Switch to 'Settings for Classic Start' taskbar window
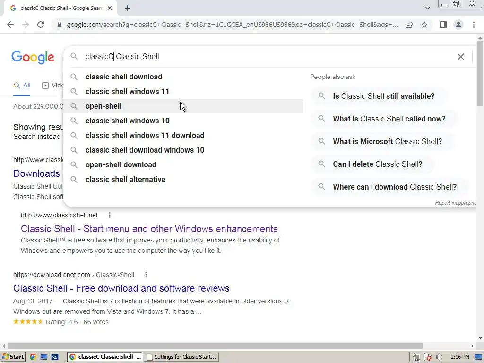 point(182,357)
